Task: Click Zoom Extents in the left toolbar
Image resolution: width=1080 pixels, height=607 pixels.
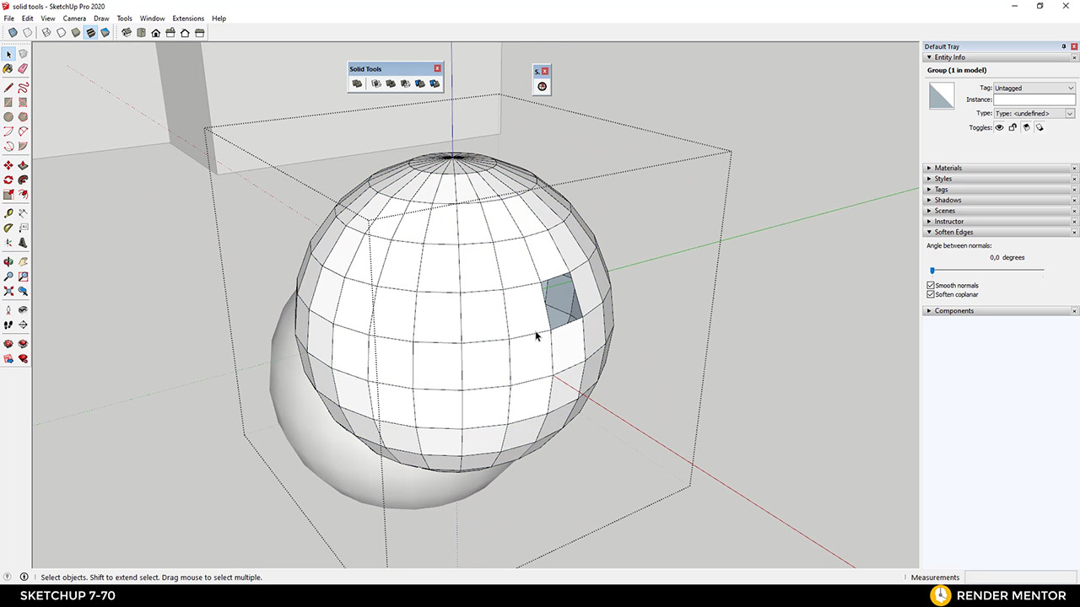Action: (x=8, y=291)
